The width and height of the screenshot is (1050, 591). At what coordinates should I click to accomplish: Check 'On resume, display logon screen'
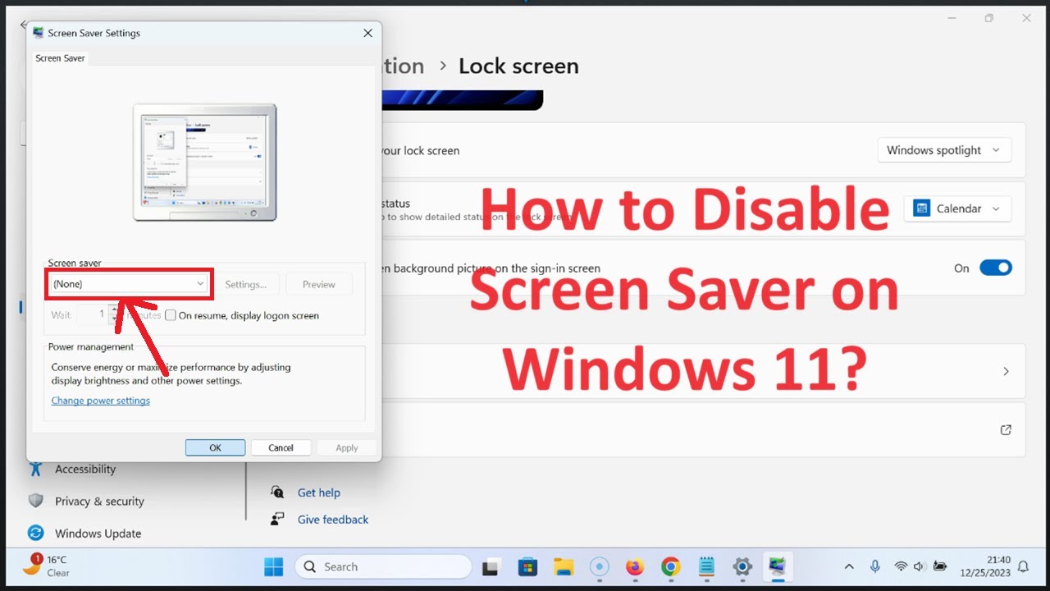pos(171,315)
